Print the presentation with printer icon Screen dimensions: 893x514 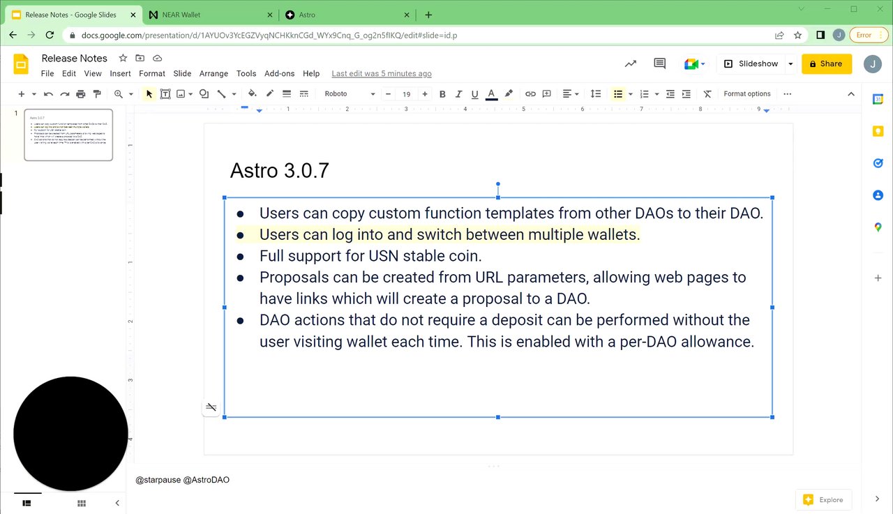pyautogui.click(x=81, y=93)
